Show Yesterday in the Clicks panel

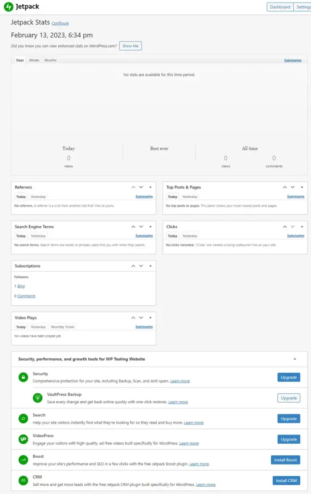pyautogui.click(x=190, y=236)
